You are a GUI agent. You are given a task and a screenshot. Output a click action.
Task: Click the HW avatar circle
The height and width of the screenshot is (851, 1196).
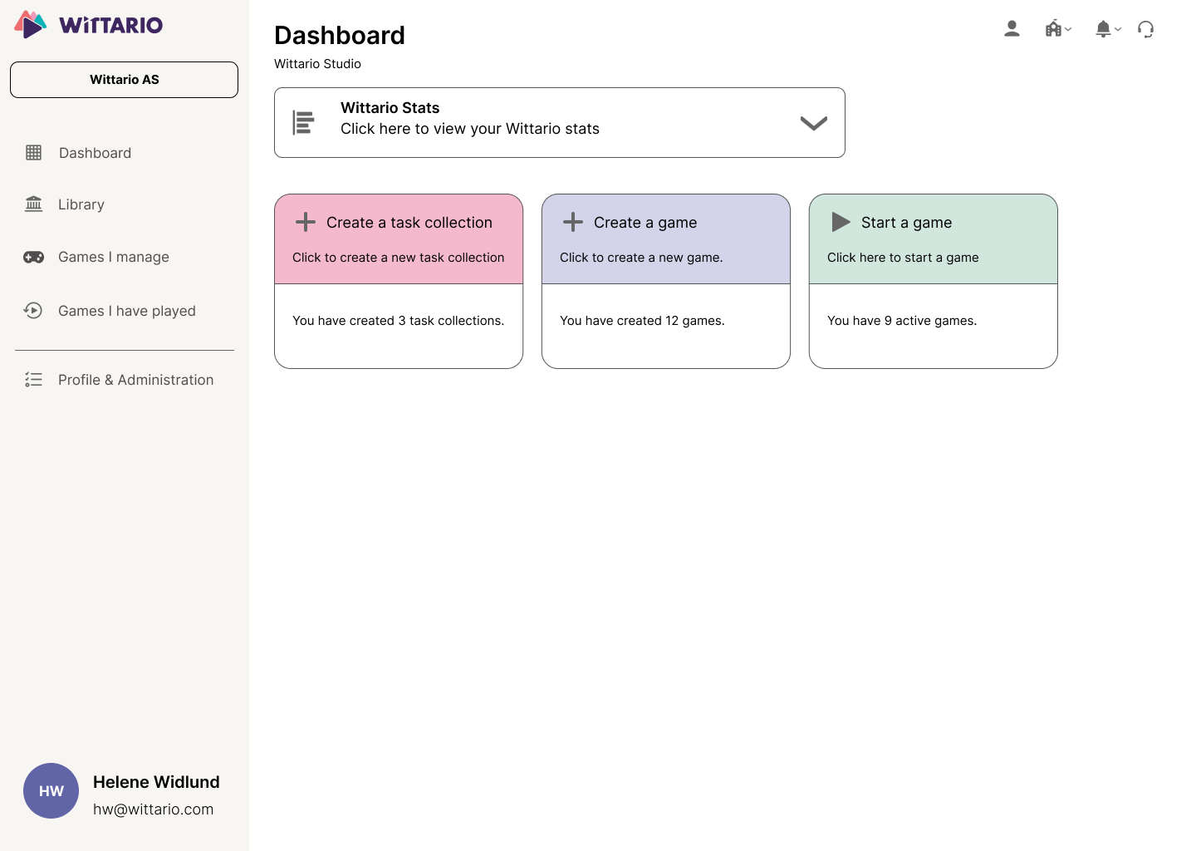click(x=51, y=790)
